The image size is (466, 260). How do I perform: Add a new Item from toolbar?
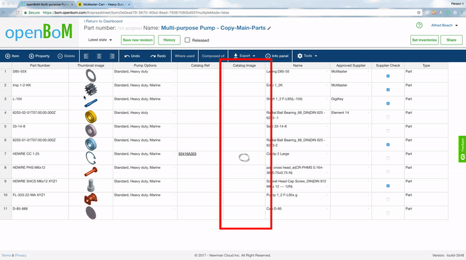point(12,56)
